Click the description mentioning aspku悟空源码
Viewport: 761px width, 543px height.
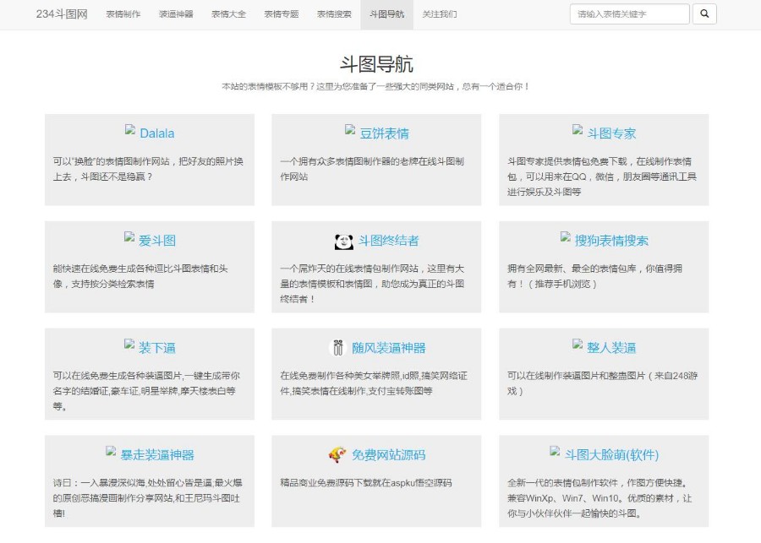click(x=366, y=483)
